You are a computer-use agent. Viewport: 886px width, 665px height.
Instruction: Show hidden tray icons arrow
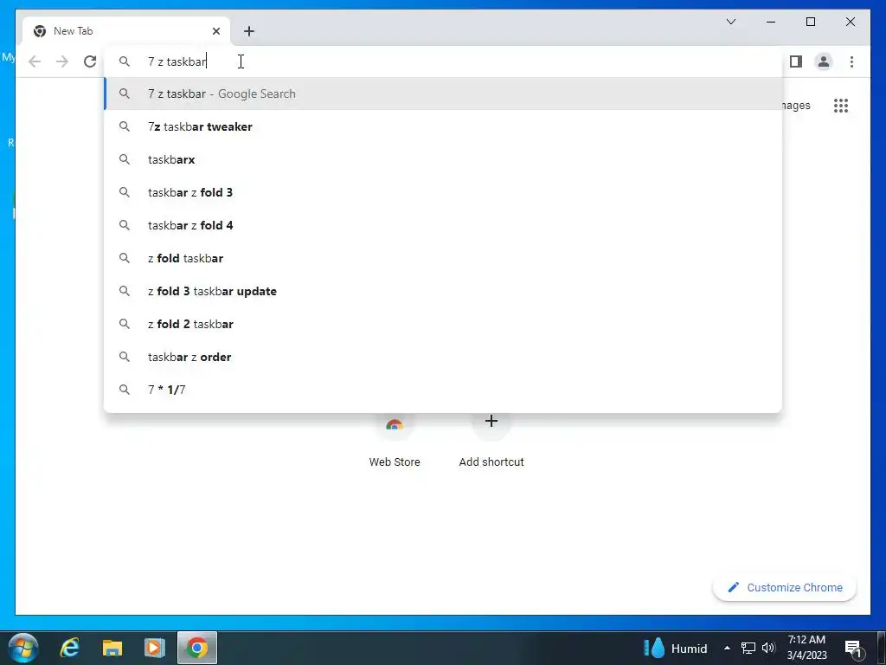pyautogui.click(x=727, y=648)
